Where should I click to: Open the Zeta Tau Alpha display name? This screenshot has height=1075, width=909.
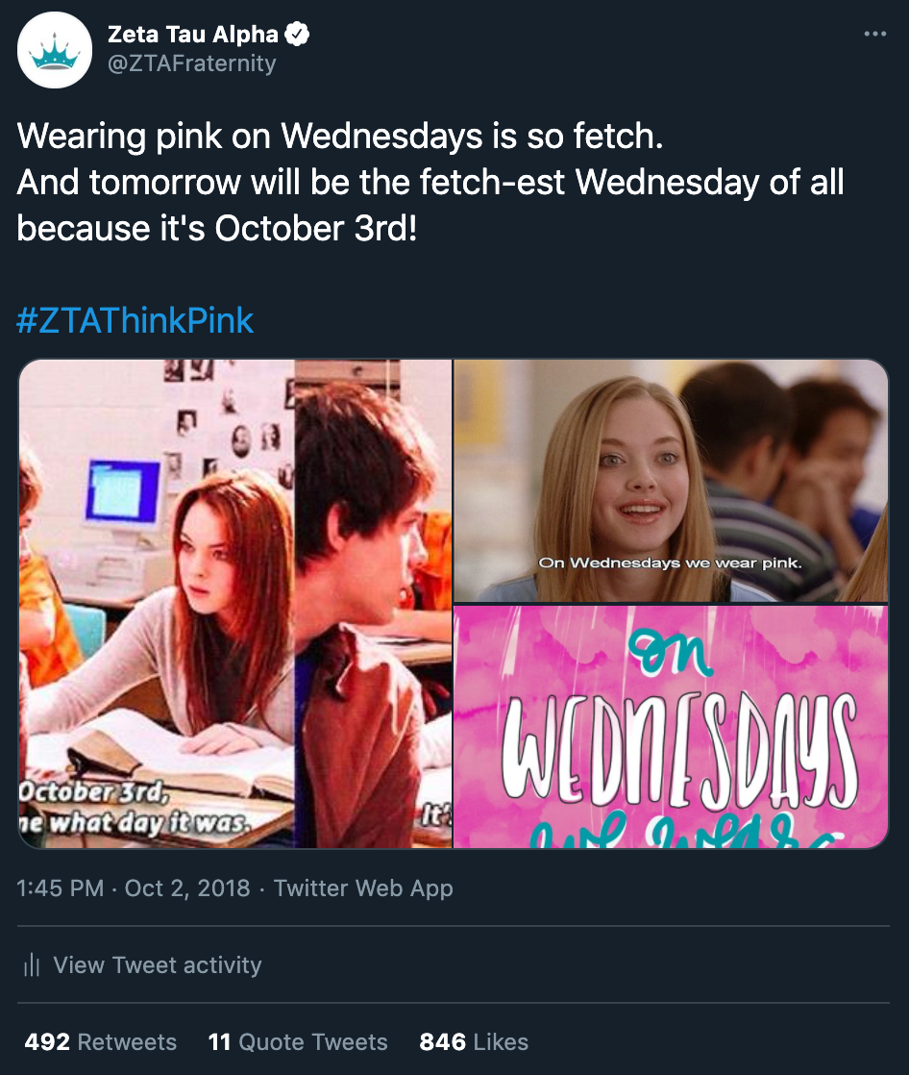(x=193, y=34)
